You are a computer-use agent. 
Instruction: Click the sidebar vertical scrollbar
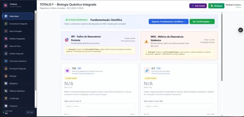pos(36,52)
